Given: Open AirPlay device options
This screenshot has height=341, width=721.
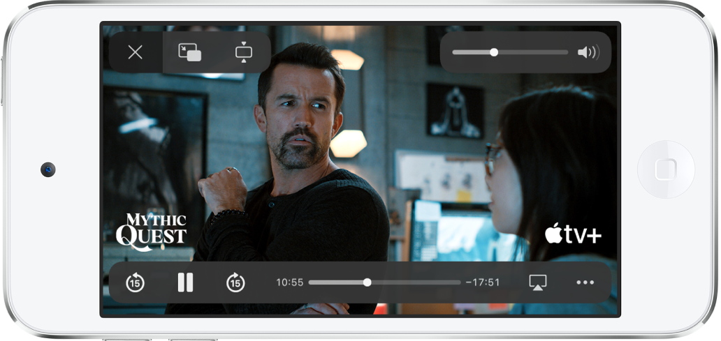Looking at the screenshot, I should point(537,282).
